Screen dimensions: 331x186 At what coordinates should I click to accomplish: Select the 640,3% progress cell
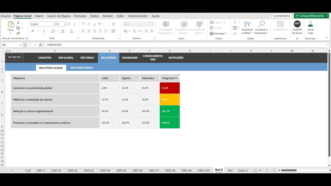pyautogui.click(x=170, y=123)
